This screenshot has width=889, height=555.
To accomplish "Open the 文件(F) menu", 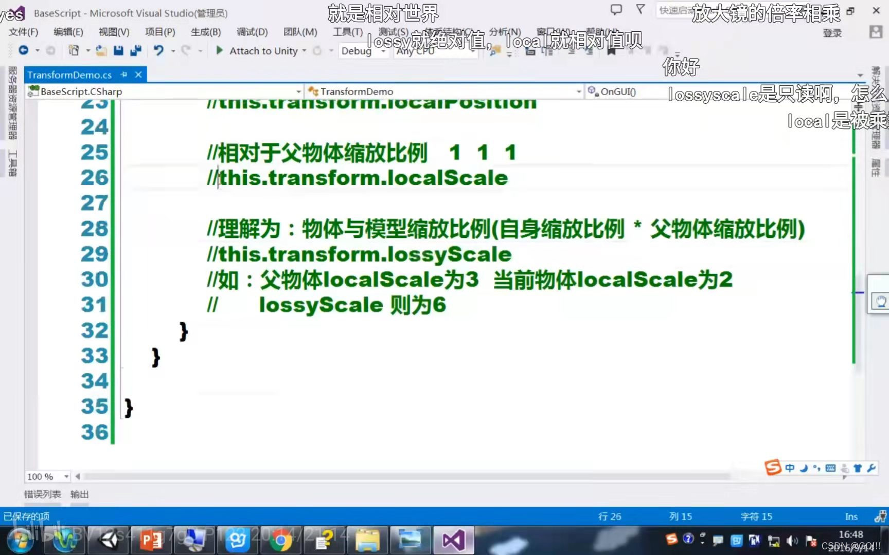I will click(23, 32).
